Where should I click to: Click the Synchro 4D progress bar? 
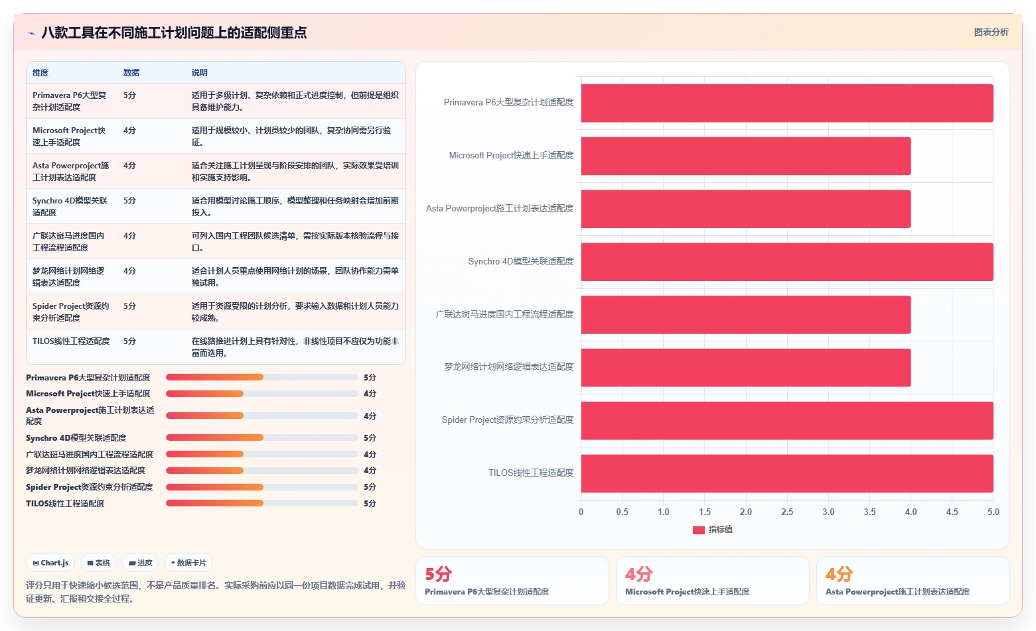tap(262, 437)
